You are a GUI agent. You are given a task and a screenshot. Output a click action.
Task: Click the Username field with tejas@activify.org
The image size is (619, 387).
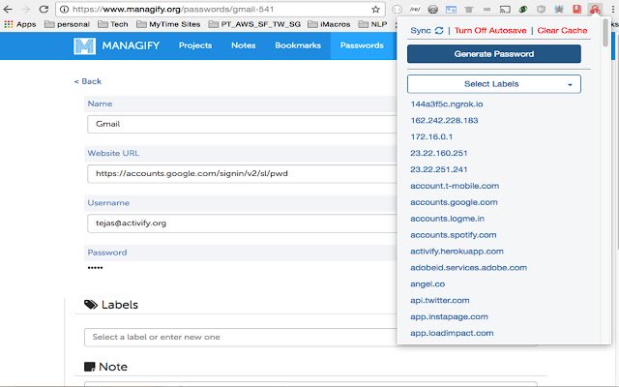pos(242,223)
